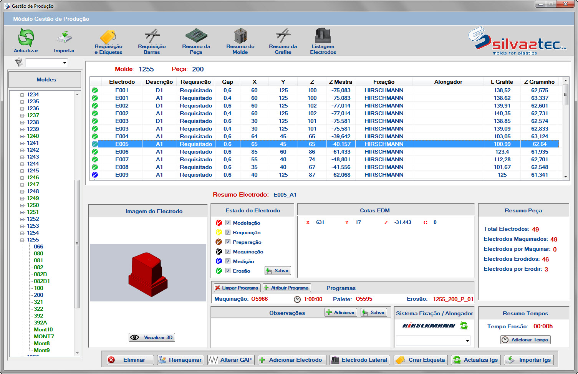This screenshot has width=578, height=374.
Task: Click the Visualizar 3D button
Action: [x=152, y=338]
